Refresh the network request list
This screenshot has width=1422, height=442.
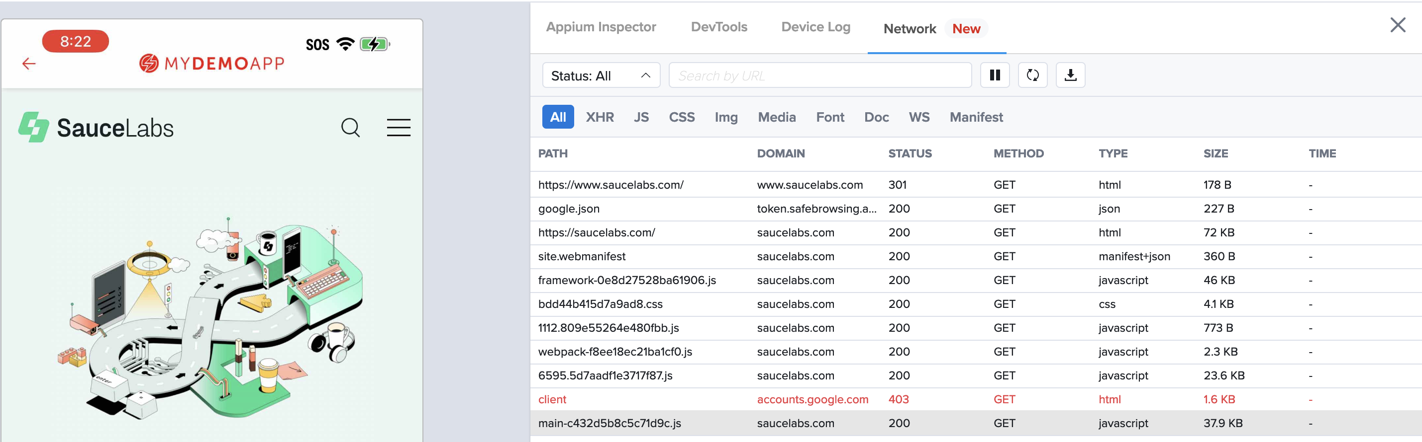tap(1032, 75)
